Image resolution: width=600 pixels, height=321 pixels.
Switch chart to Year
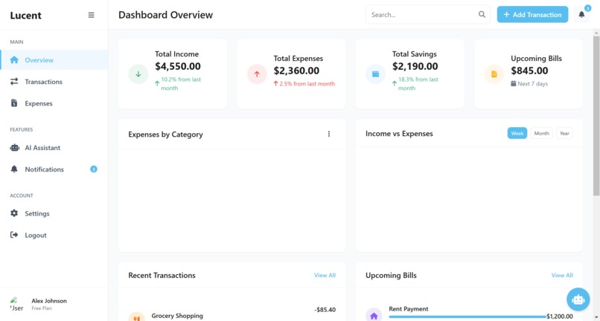click(564, 133)
